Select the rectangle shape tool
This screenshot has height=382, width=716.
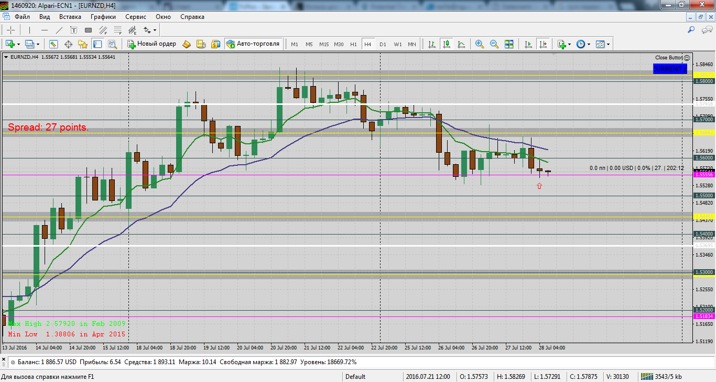(x=88, y=30)
